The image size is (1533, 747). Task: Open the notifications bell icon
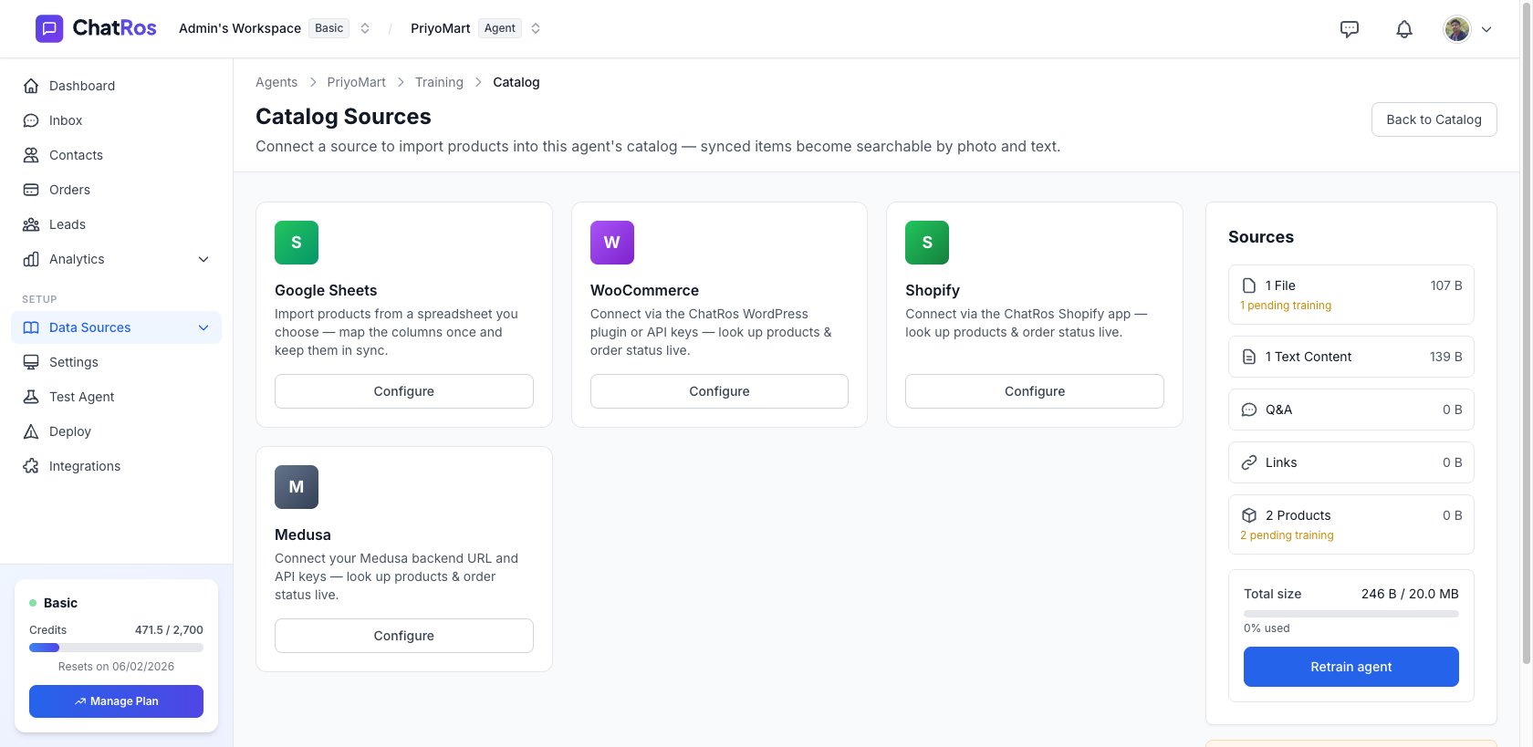click(1404, 29)
